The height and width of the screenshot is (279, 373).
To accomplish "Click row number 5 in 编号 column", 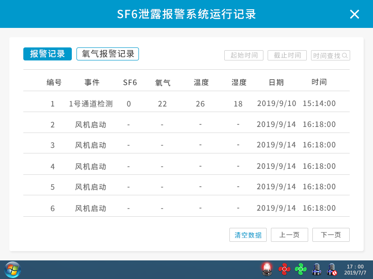I will click(53, 187).
